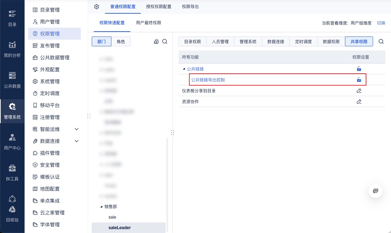
Task: Open 安全管理 in the side menu
Action: [54, 165]
